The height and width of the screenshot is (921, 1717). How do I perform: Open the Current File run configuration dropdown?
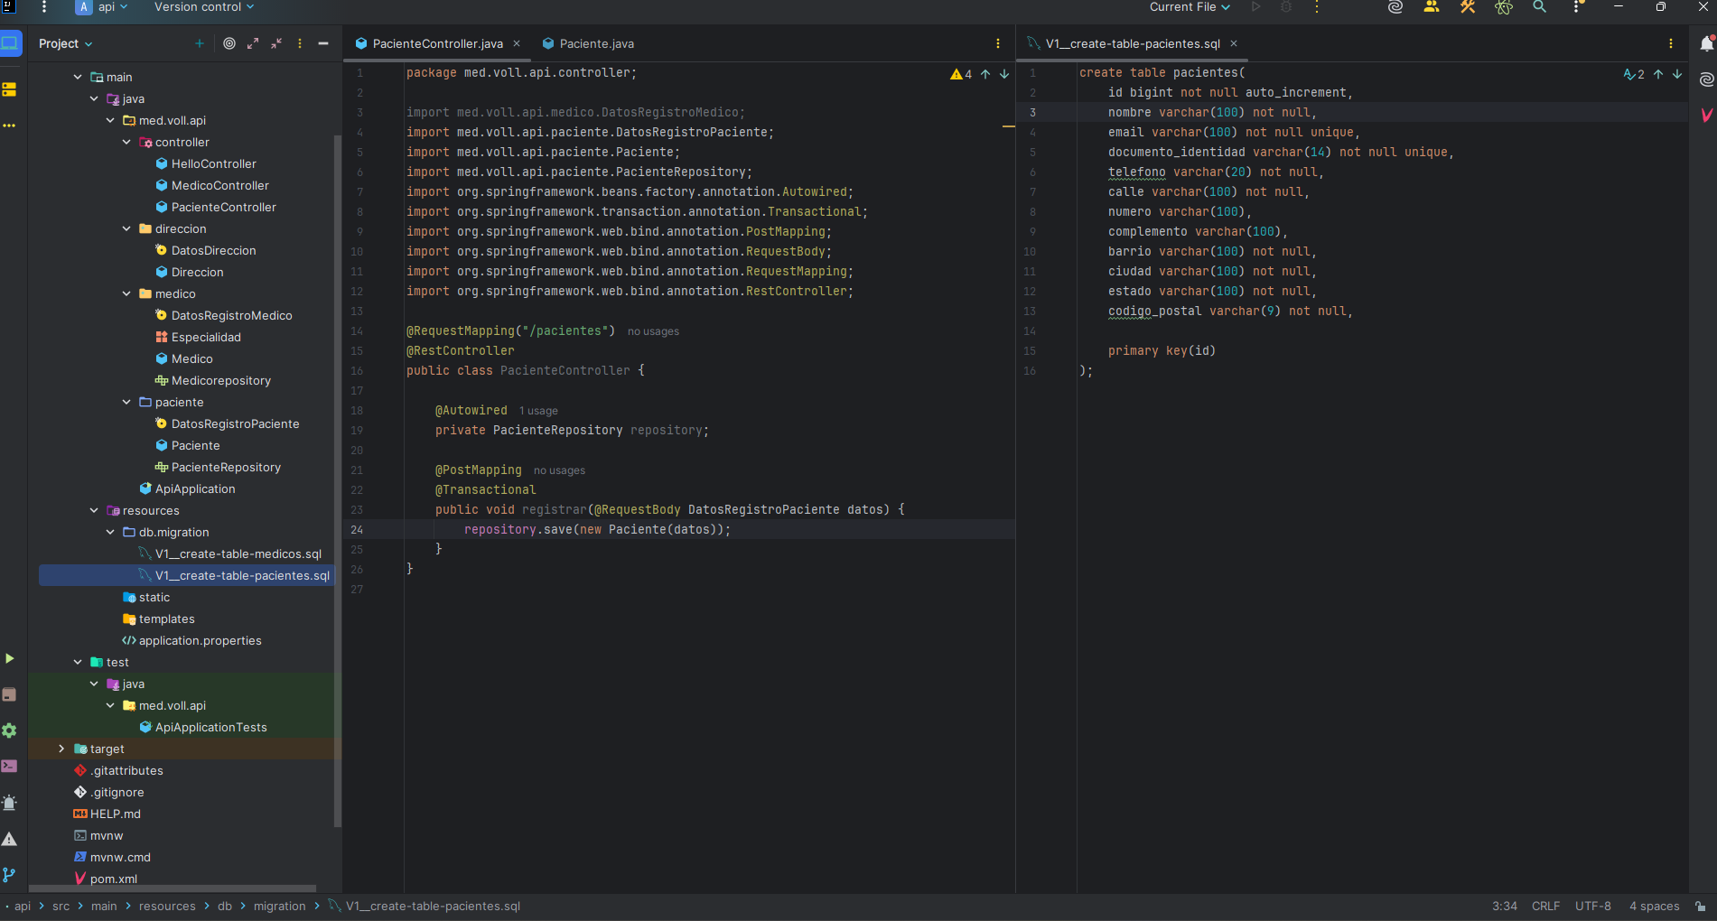tap(1190, 7)
